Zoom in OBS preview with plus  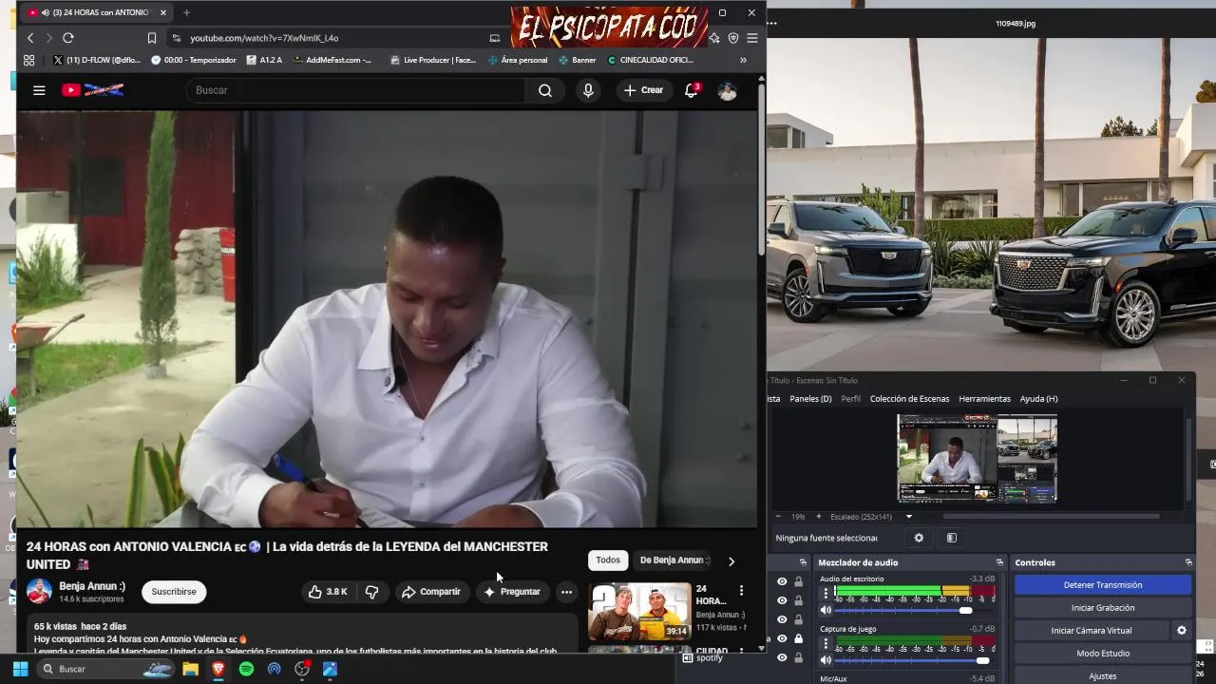818,517
